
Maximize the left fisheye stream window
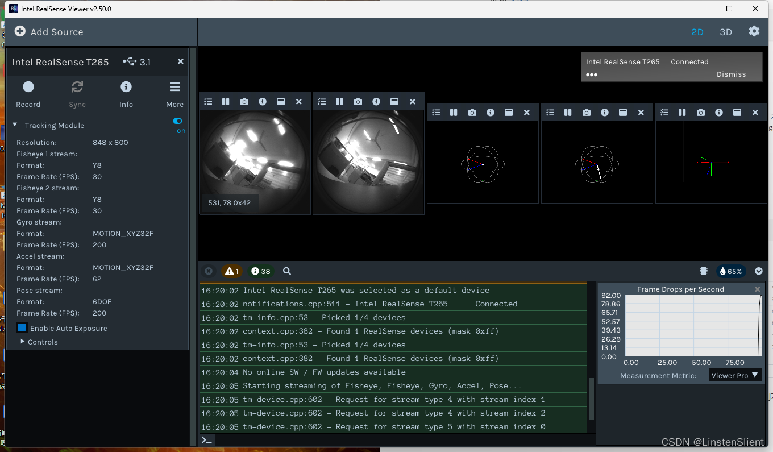point(281,102)
